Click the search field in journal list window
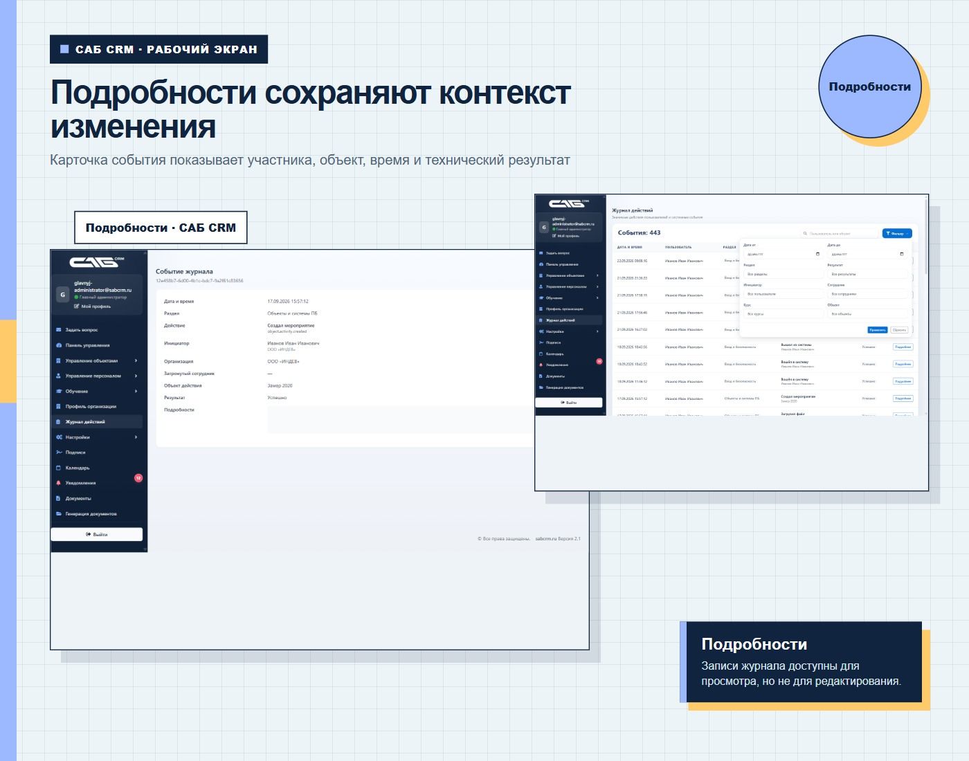Image resolution: width=969 pixels, height=761 pixels. pyautogui.click(x=839, y=234)
